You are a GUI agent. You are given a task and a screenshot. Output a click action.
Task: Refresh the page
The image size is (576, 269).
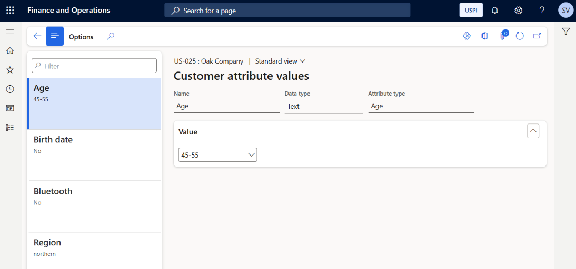tap(520, 36)
